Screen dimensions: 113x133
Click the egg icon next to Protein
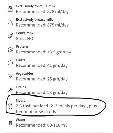tap(10, 49)
